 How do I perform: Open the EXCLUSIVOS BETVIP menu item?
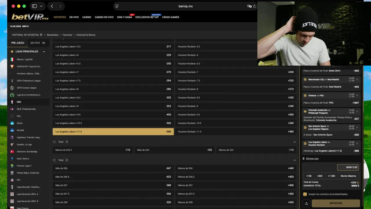(147, 17)
